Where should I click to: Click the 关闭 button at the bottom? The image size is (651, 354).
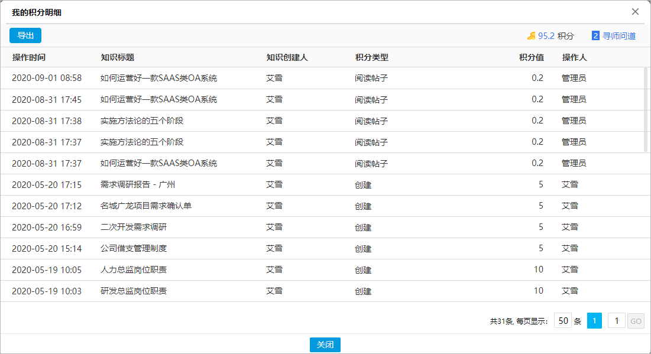(325, 345)
